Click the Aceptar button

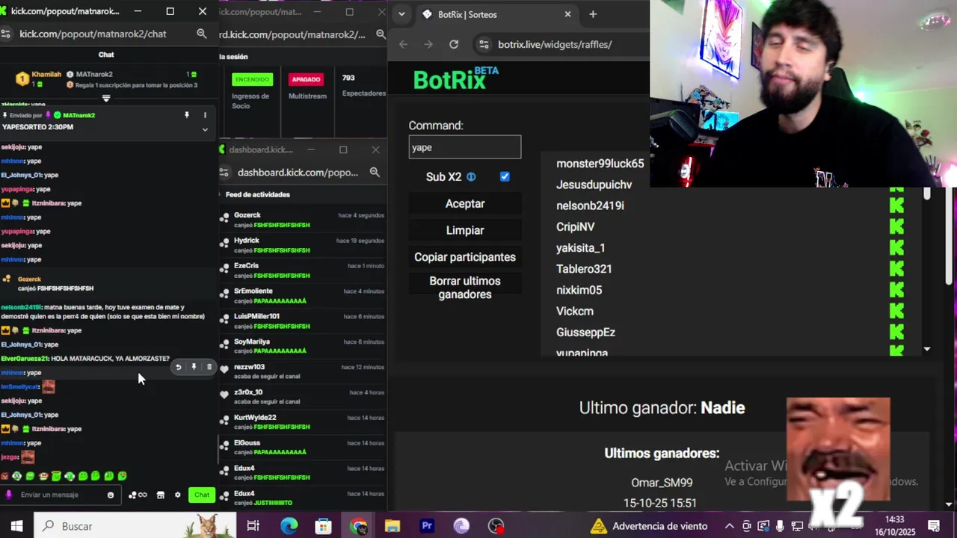tap(465, 204)
